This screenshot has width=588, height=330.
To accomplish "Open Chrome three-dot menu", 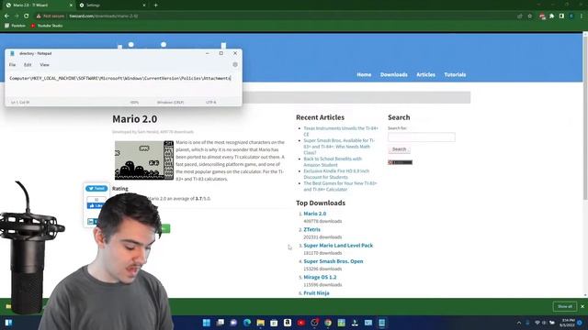I will point(582,16).
